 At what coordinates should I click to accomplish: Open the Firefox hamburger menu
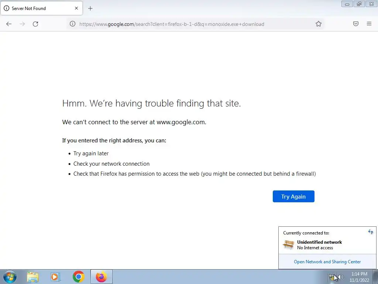pyautogui.click(x=369, y=24)
